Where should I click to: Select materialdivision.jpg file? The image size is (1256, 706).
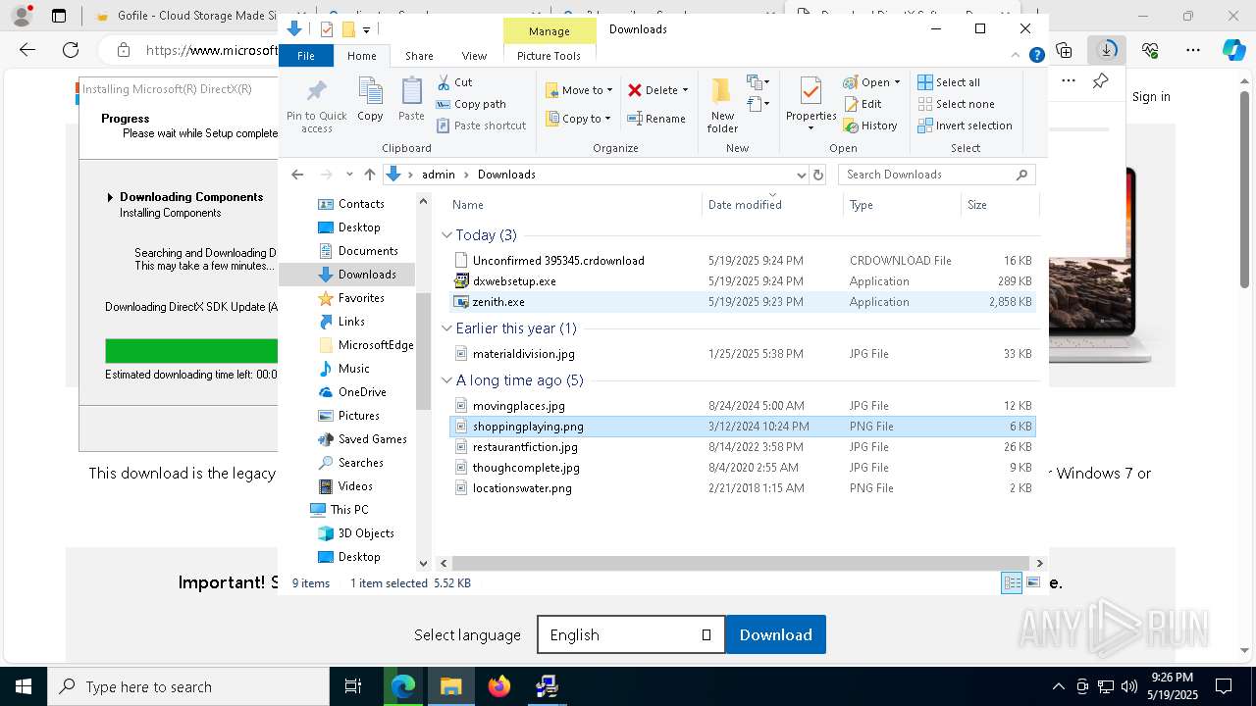click(742, 354)
